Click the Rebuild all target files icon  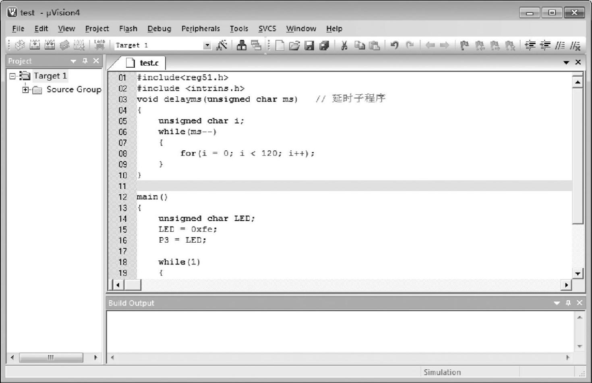[50, 45]
